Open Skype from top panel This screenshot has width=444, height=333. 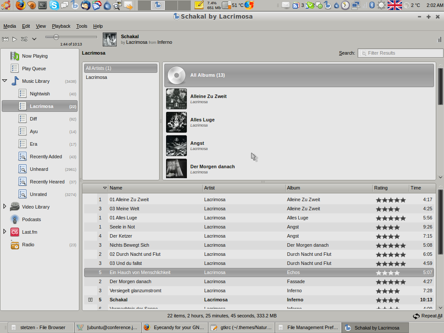(x=54, y=5)
